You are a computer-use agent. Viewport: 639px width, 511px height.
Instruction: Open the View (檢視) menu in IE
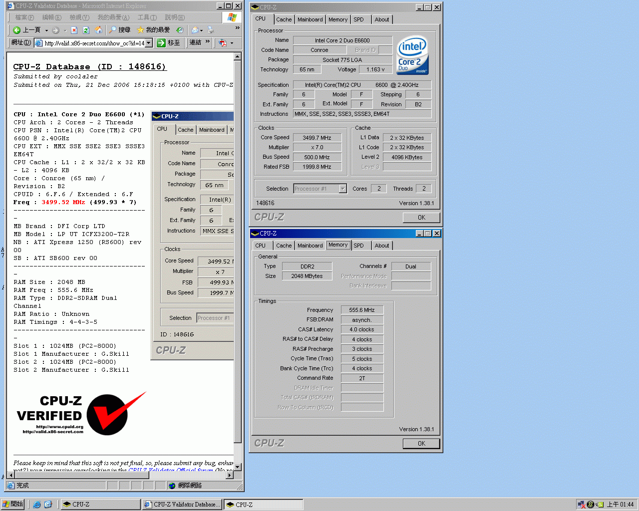coord(79,17)
